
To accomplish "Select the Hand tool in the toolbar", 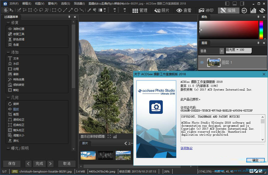I will (x=6, y=10).
